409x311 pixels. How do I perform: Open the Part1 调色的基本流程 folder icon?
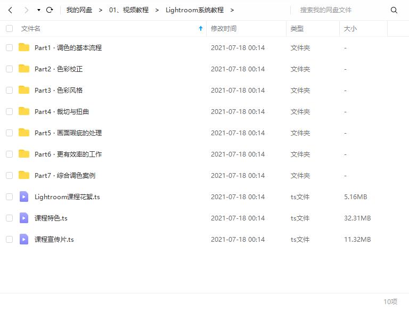(24, 47)
